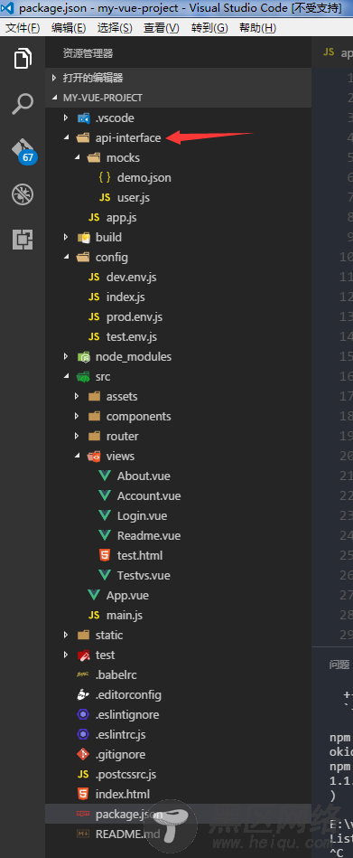Open App.vue under src

tap(127, 595)
